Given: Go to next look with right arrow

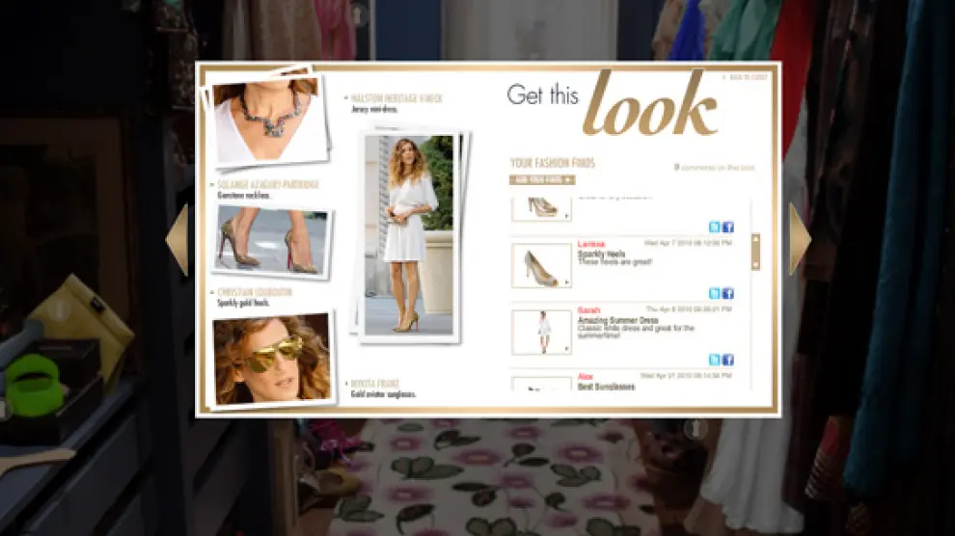Looking at the screenshot, I should pos(799,239).
